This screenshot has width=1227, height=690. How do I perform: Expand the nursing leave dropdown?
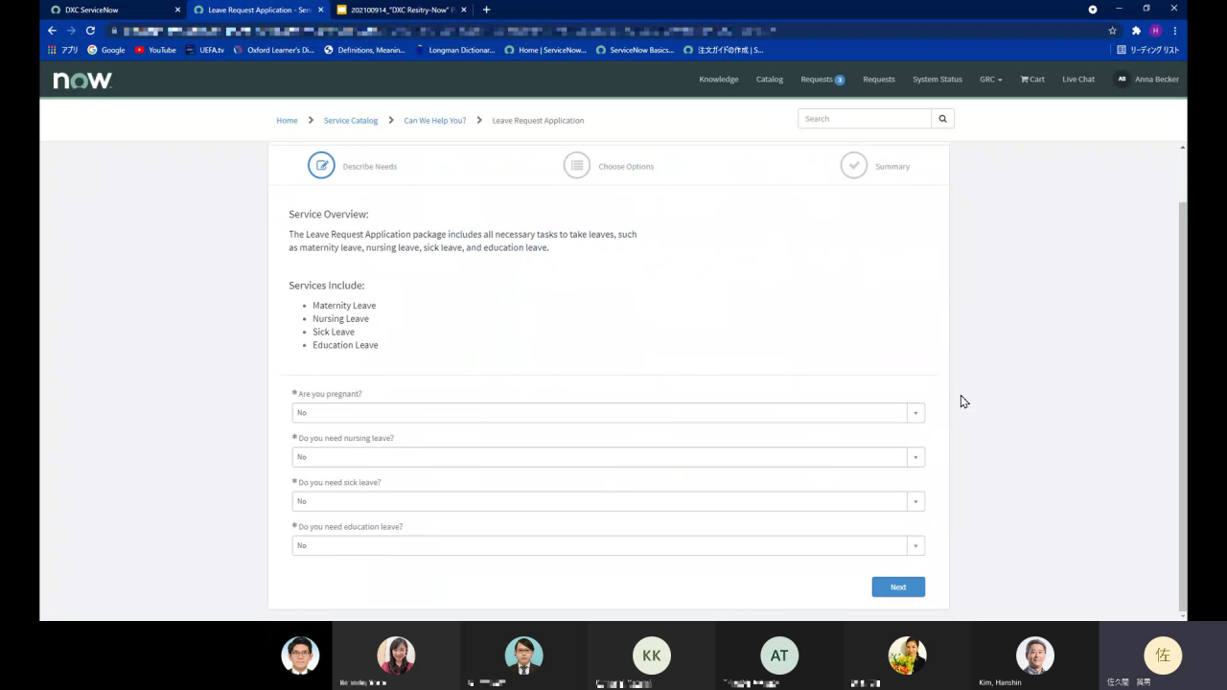[x=608, y=457]
